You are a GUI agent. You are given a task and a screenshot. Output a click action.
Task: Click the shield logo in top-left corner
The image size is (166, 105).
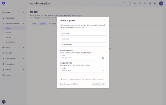4,3
